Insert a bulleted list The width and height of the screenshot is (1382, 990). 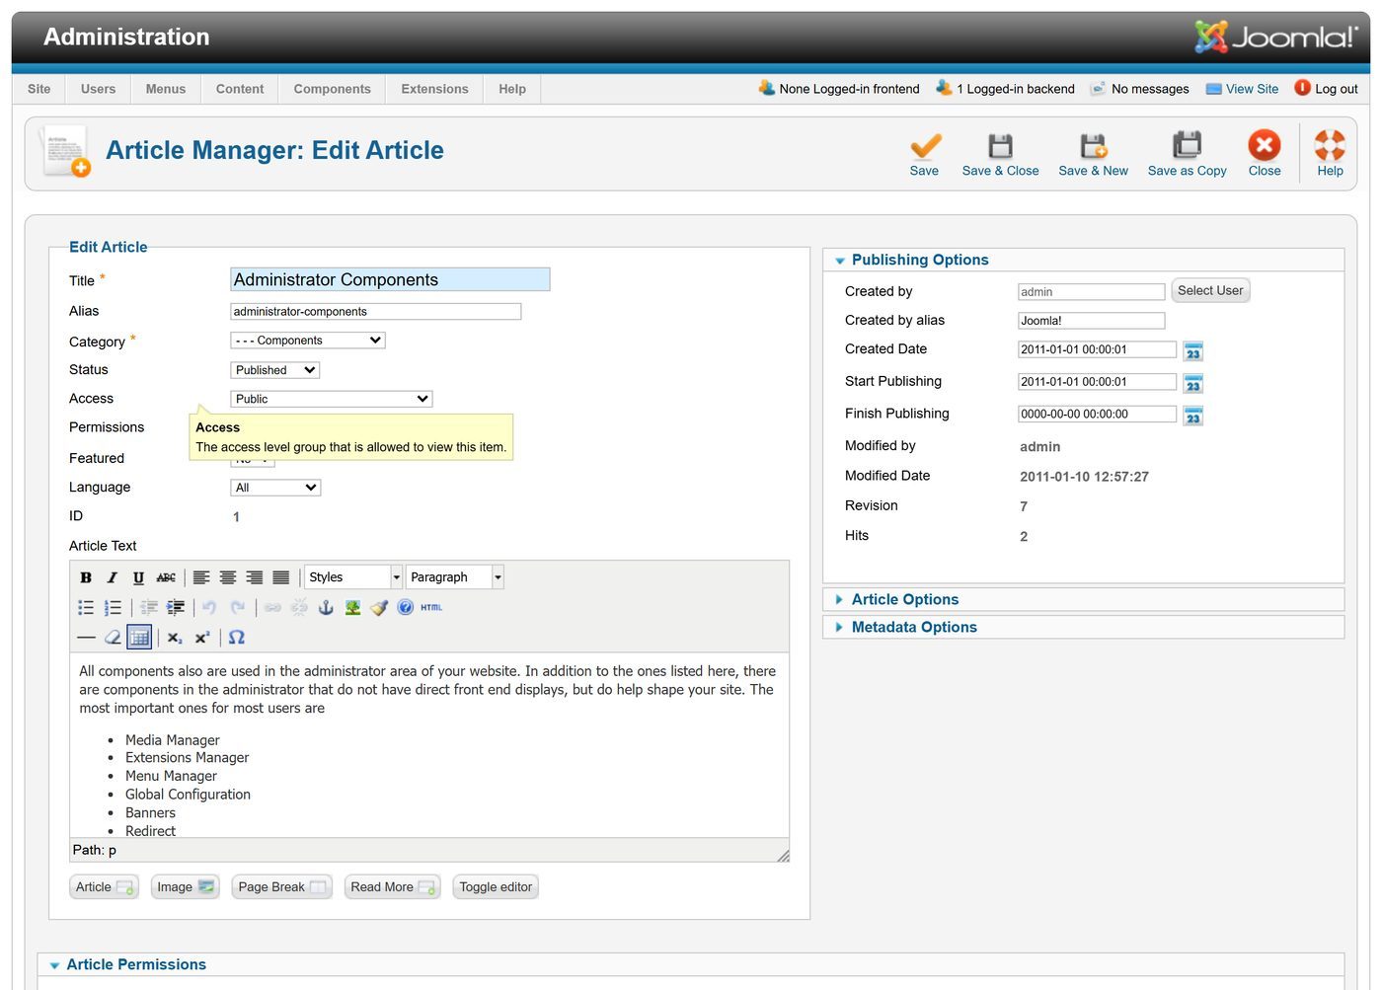pos(86,607)
